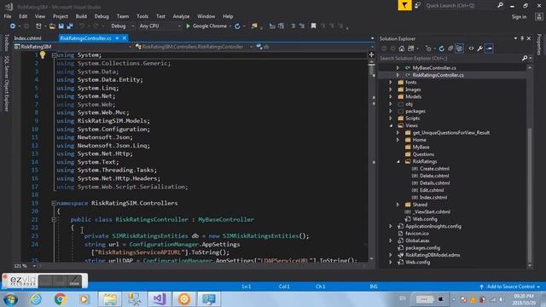The width and height of the screenshot is (546, 307).
Task: Switch to the Index.cshtml tab
Action: [28, 38]
